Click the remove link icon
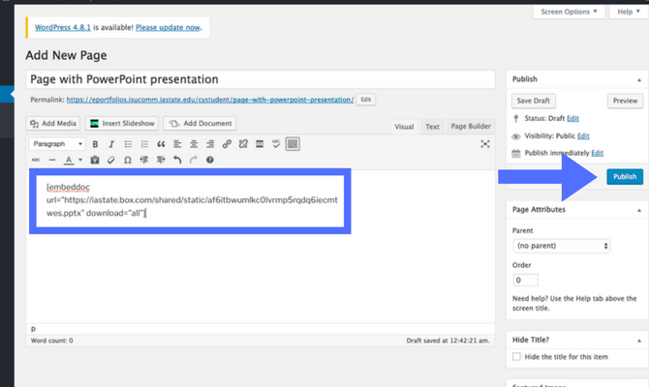Viewport: 649px width, 387px height. click(243, 144)
